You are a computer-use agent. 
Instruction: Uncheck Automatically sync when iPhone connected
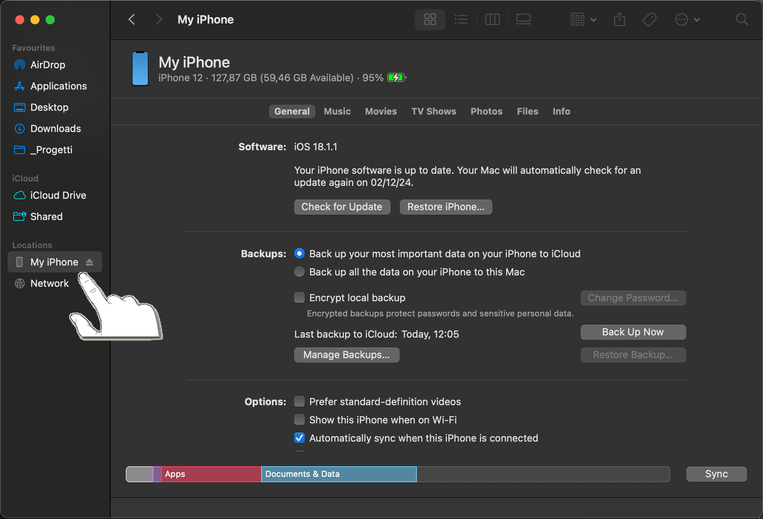point(299,438)
